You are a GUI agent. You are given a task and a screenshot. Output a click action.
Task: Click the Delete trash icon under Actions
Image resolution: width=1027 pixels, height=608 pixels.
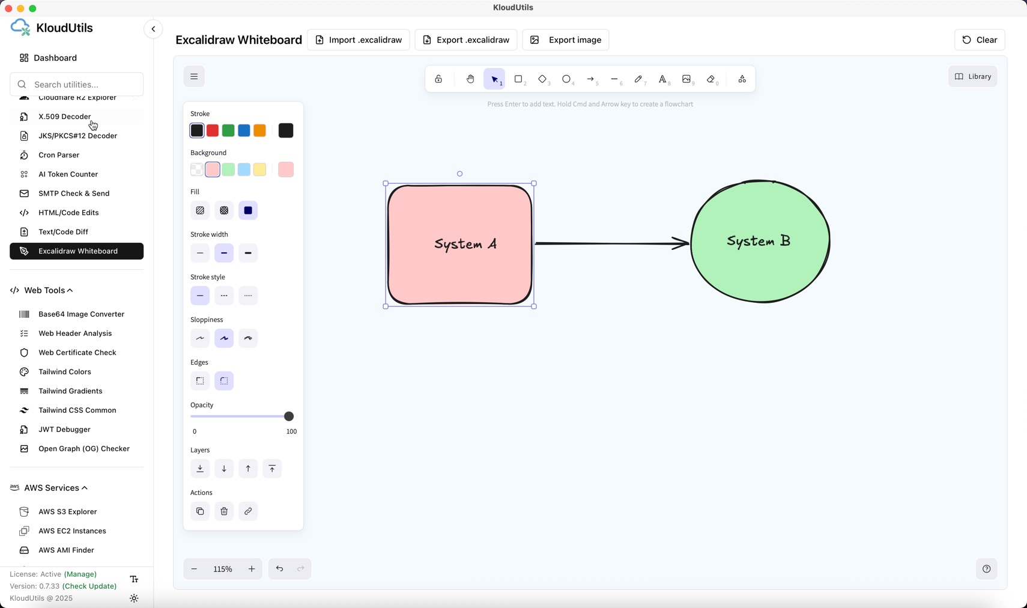pyautogui.click(x=224, y=511)
